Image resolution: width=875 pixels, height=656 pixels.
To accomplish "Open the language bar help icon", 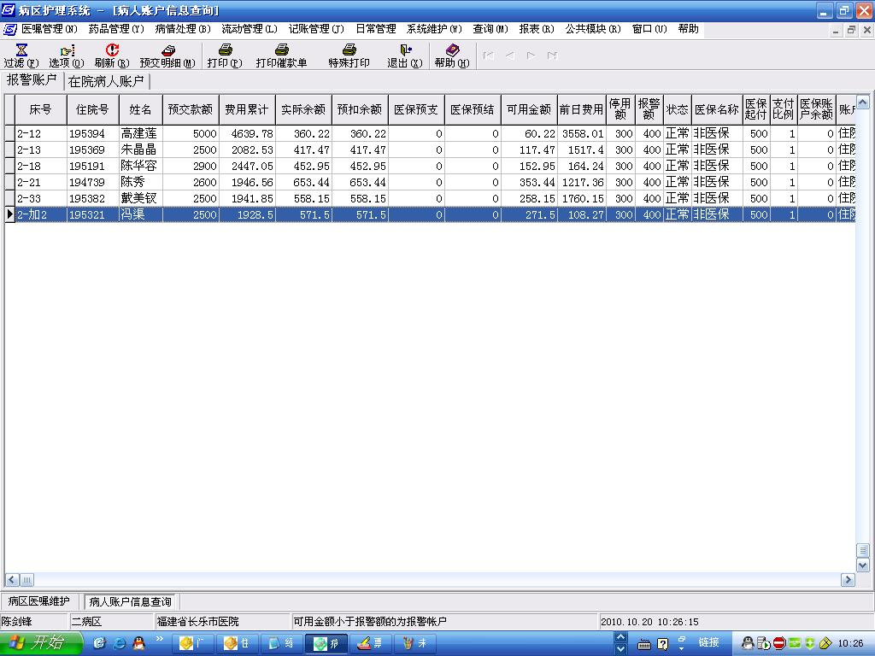I will 662,644.
